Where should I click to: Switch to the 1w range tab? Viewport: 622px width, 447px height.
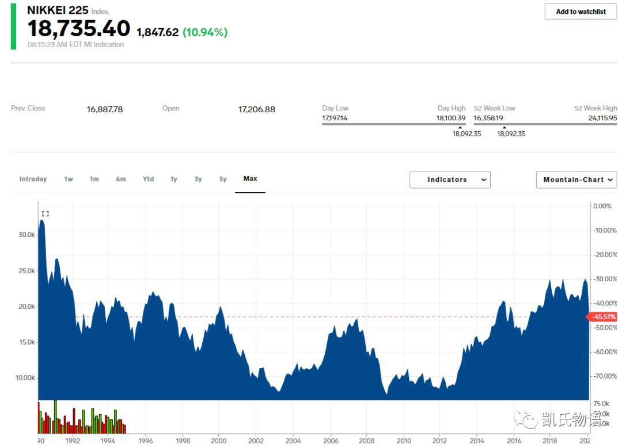coord(69,179)
